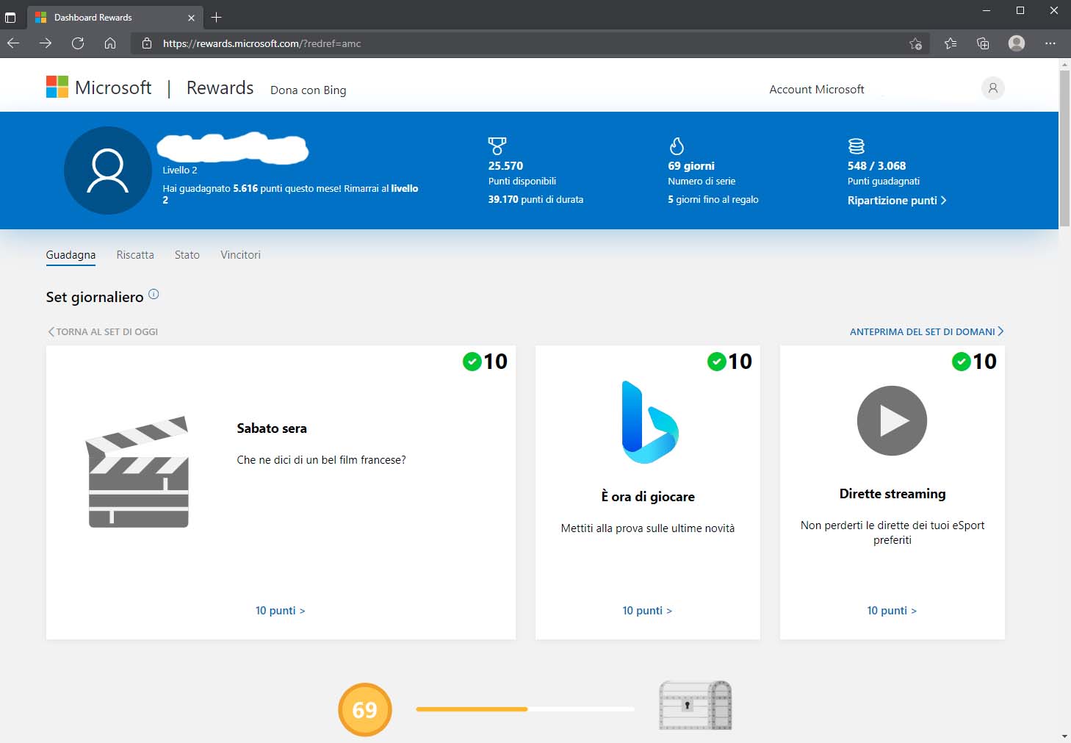The width and height of the screenshot is (1071, 743).
Task: Click the 25.570 Punti disponibili value
Action: [x=506, y=166]
